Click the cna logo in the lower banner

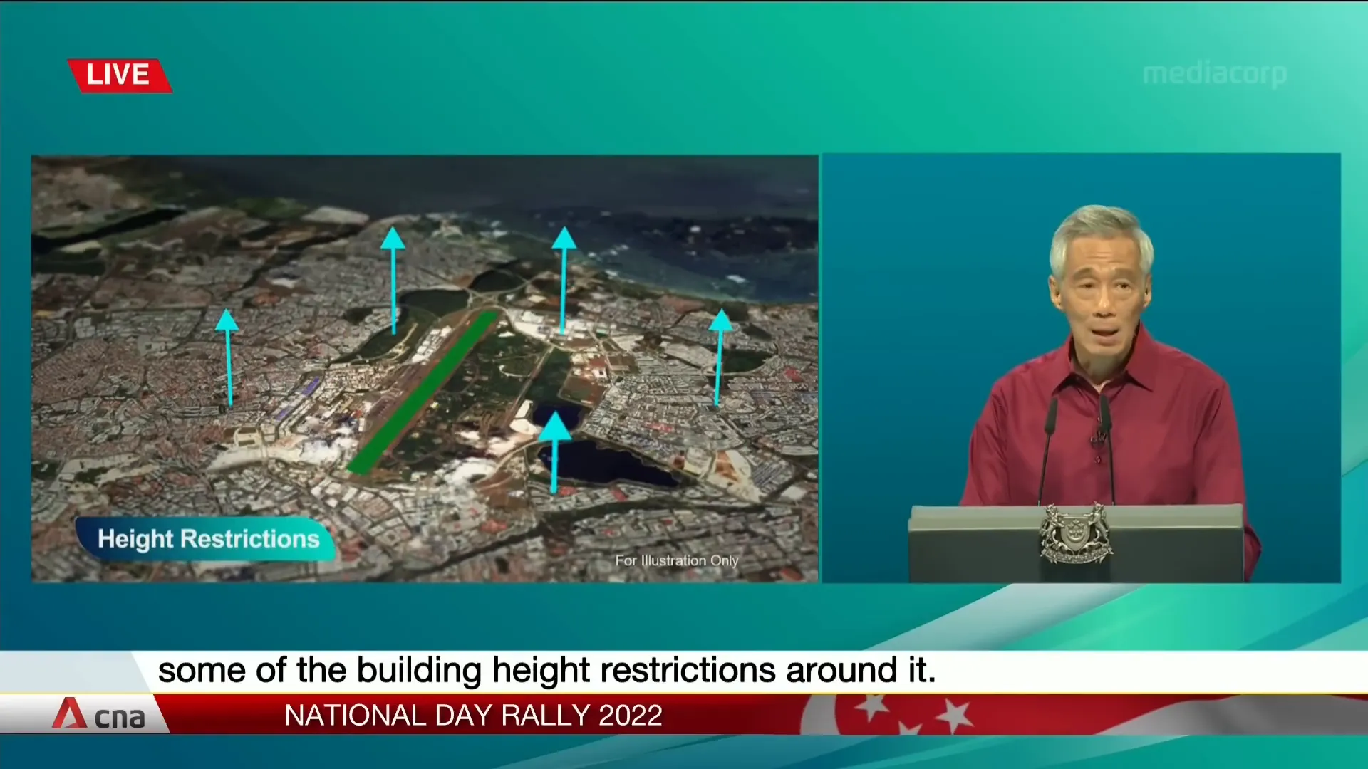98,714
